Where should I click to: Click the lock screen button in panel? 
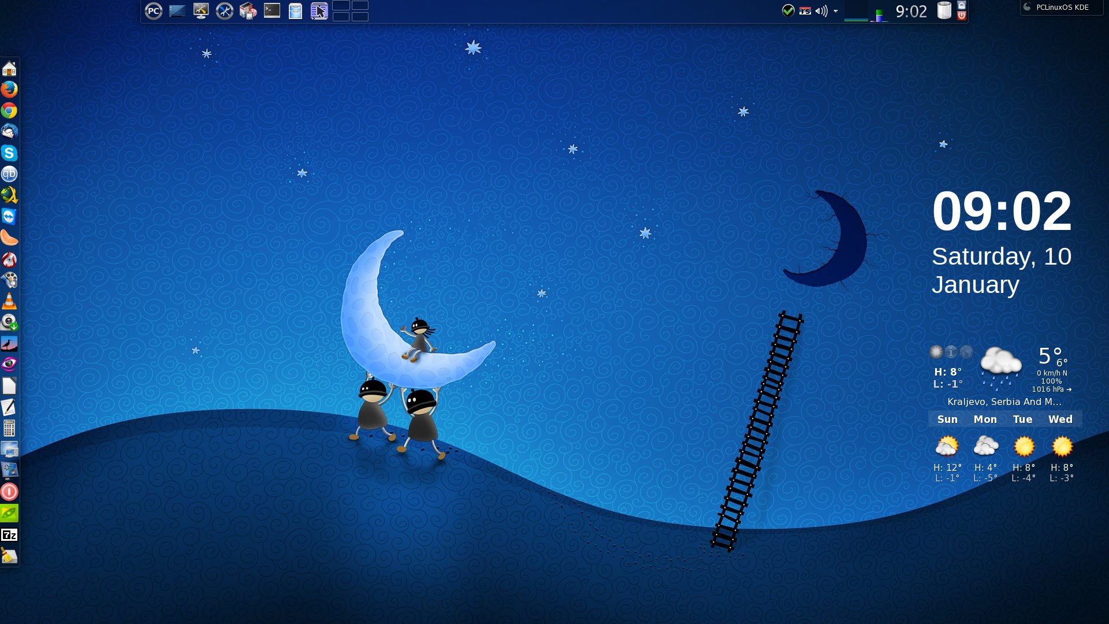tap(962, 5)
